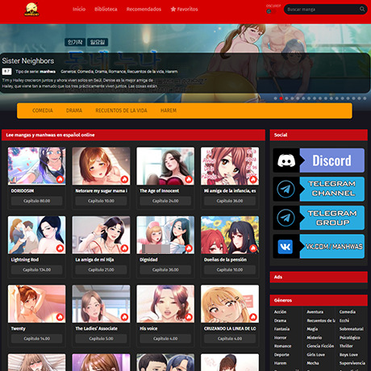Open the Dignidad cover thumbnail
Viewport: 371px width, 371px height.
(x=165, y=235)
